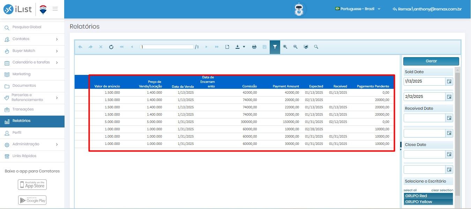Click the Payment Amount value 150000,00
Viewport: 471px width, 209px height.
tap(290, 122)
